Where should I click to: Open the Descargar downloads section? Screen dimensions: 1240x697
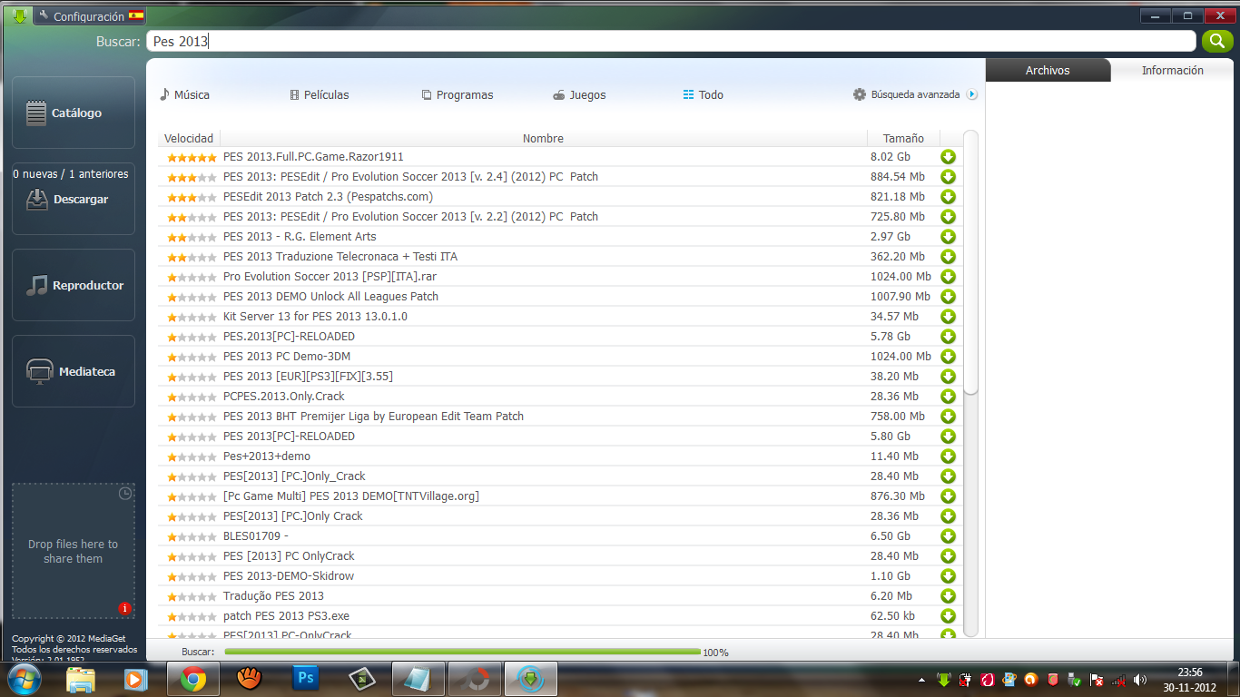[73, 199]
